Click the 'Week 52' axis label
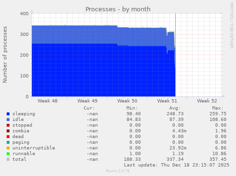Viewport: 236px width, 176px height. coord(207,101)
